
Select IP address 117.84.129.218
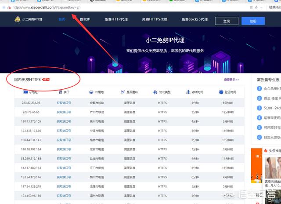click(31, 186)
